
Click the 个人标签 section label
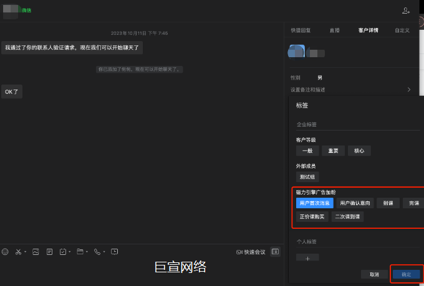coord(306,241)
